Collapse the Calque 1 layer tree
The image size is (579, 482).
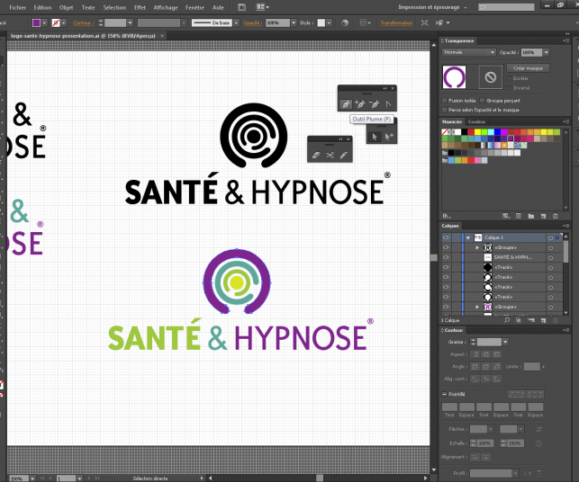(x=468, y=237)
